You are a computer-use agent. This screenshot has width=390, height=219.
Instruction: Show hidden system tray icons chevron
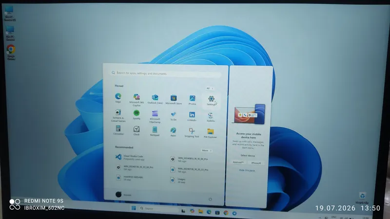pyautogui.click(x=320, y=218)
